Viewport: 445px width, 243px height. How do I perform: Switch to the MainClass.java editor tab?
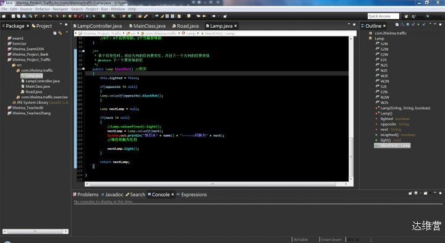click(x=147, y=26)
